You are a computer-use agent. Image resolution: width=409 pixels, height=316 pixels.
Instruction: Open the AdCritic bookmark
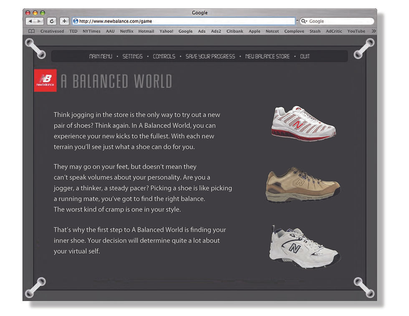[334, 31]
